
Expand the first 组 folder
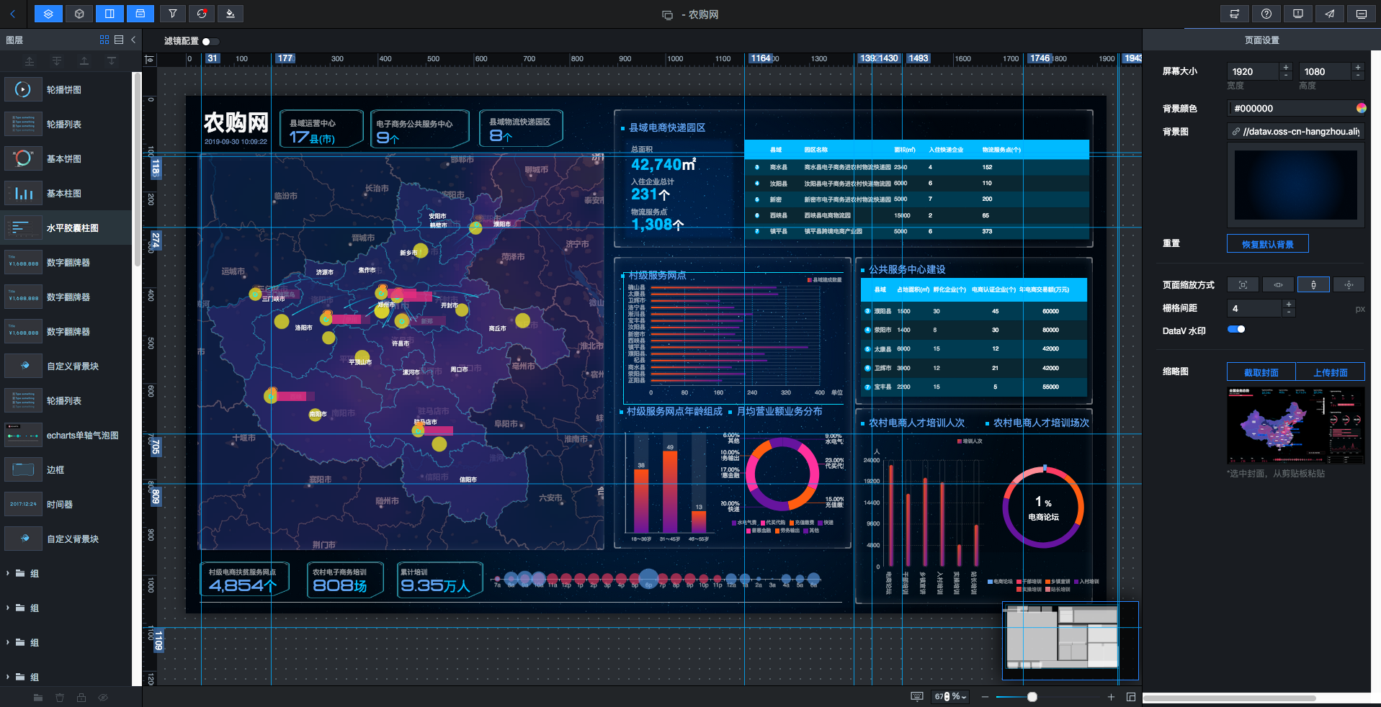[x=8, y=573]
